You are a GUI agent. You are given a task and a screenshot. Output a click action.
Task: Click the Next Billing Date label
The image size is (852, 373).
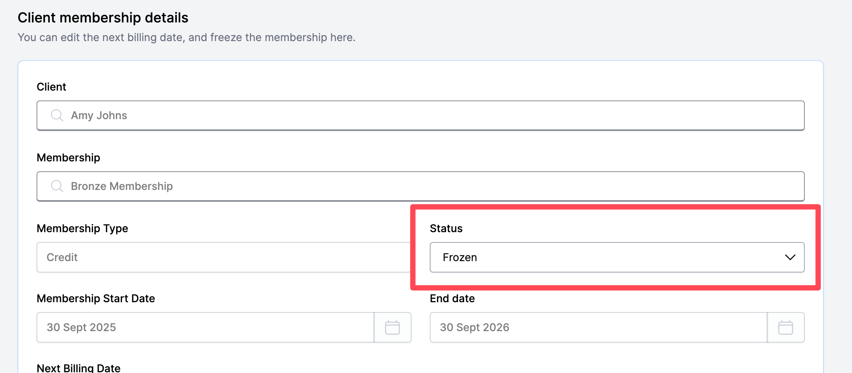pos(78,368)
